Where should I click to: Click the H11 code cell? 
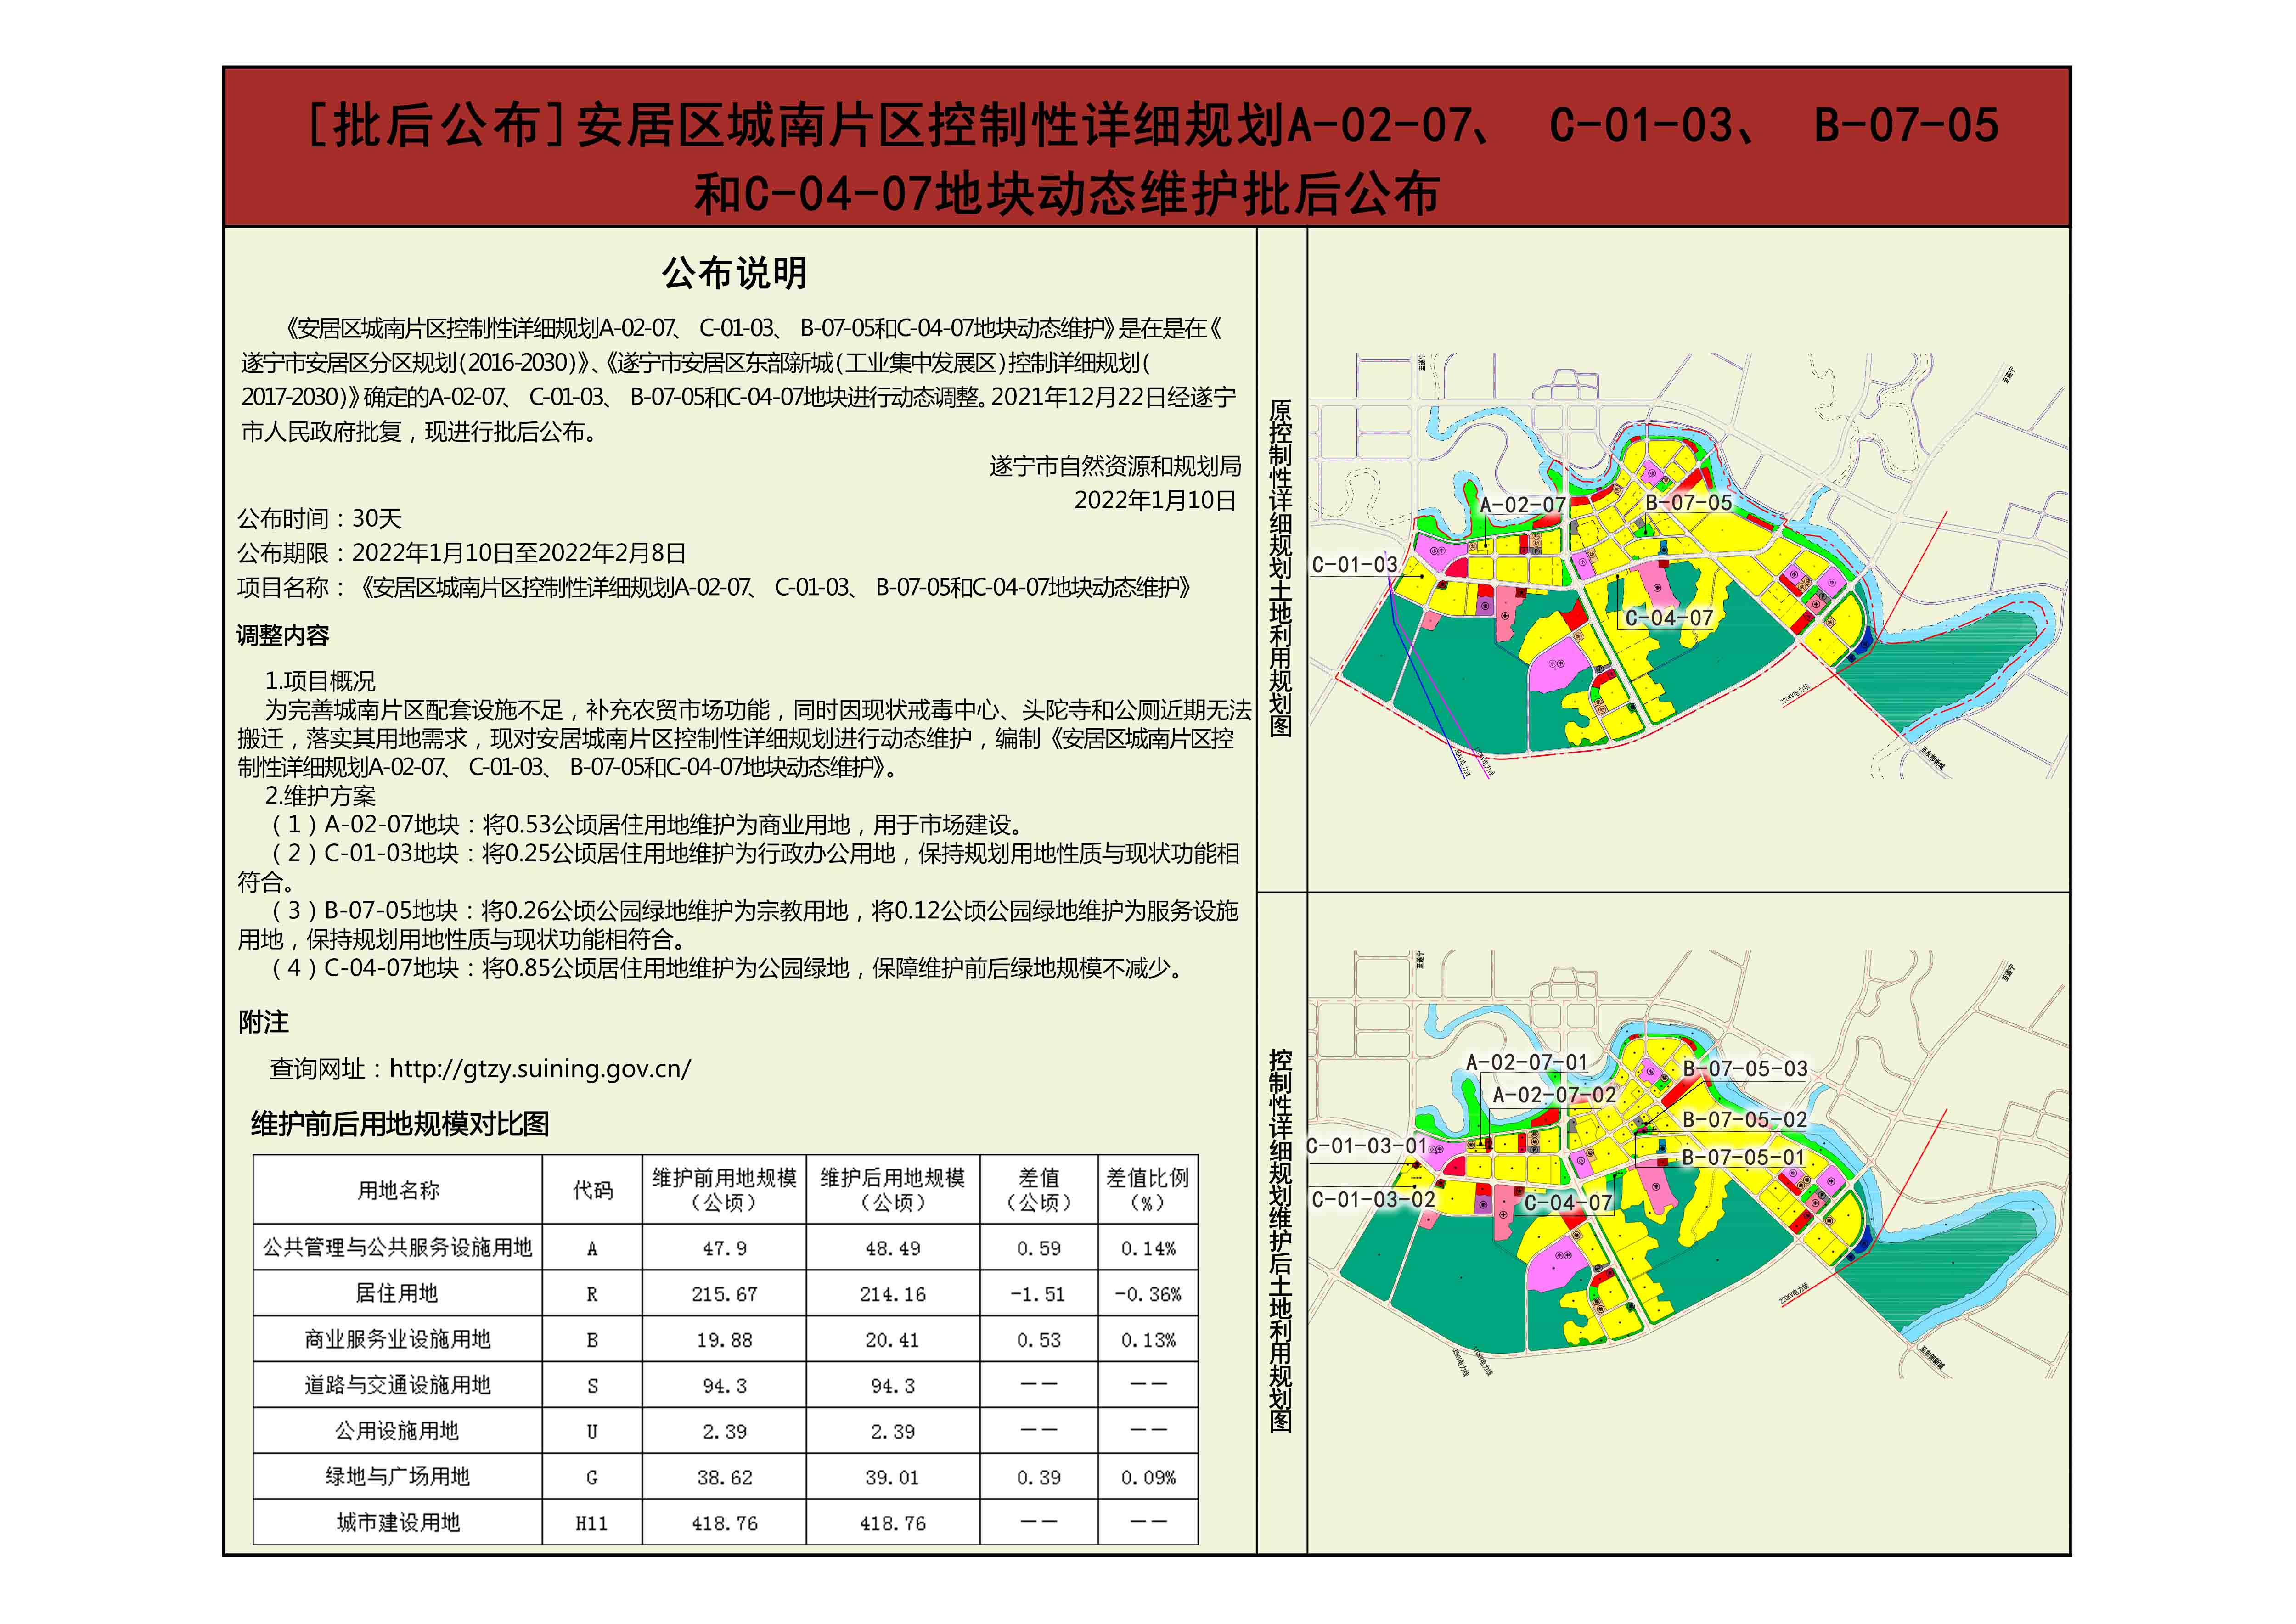click(591, 1523)
